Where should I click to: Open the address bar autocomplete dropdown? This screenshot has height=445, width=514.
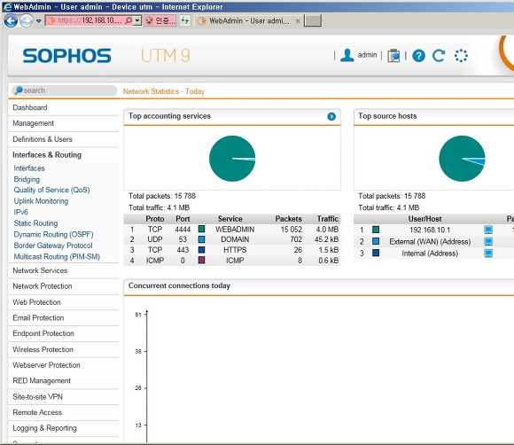tap(137, 20)
